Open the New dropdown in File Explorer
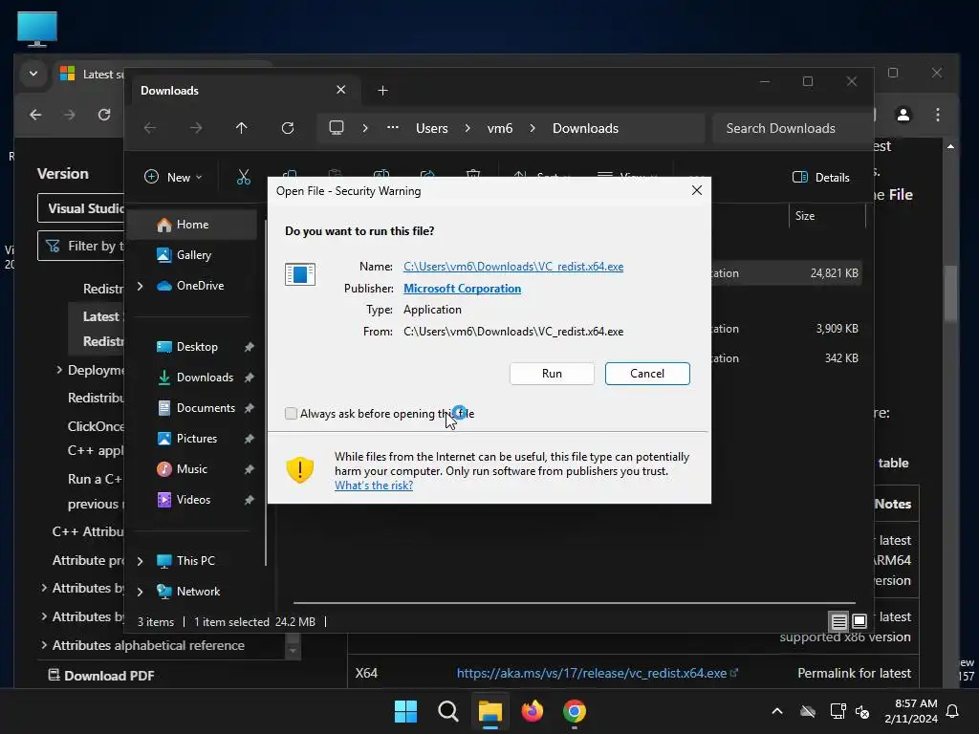 click(x=173, y=177)
